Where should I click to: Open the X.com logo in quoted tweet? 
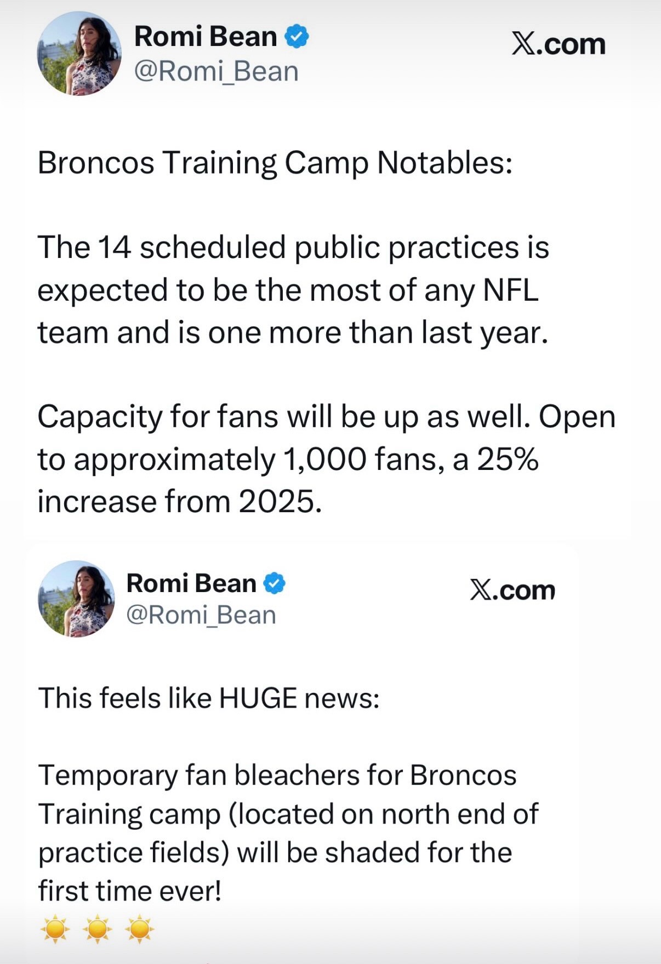[x=512, y=590]
